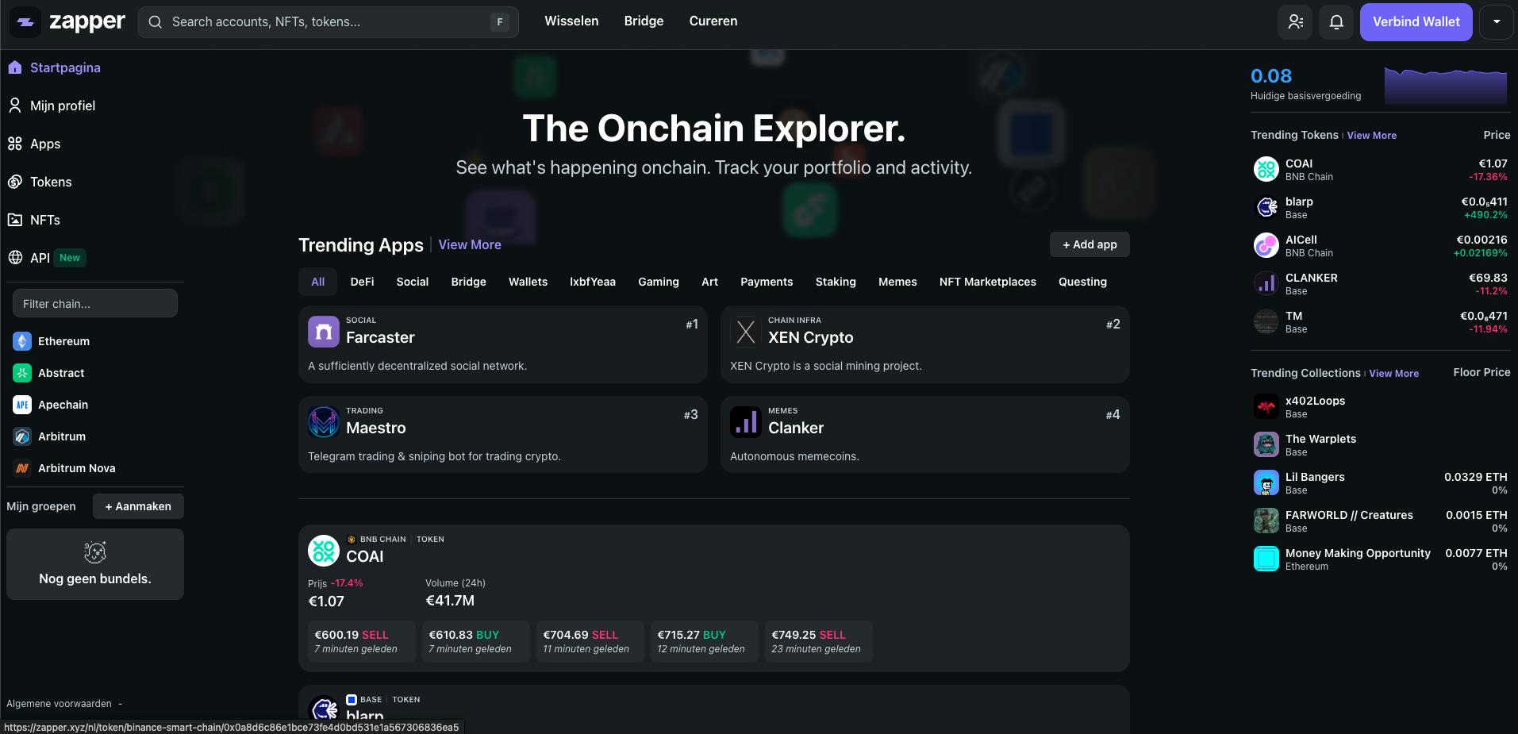This screenshot has width=1518, height=734.
Task: Click the + Add app button
Action: (1090, 244)
